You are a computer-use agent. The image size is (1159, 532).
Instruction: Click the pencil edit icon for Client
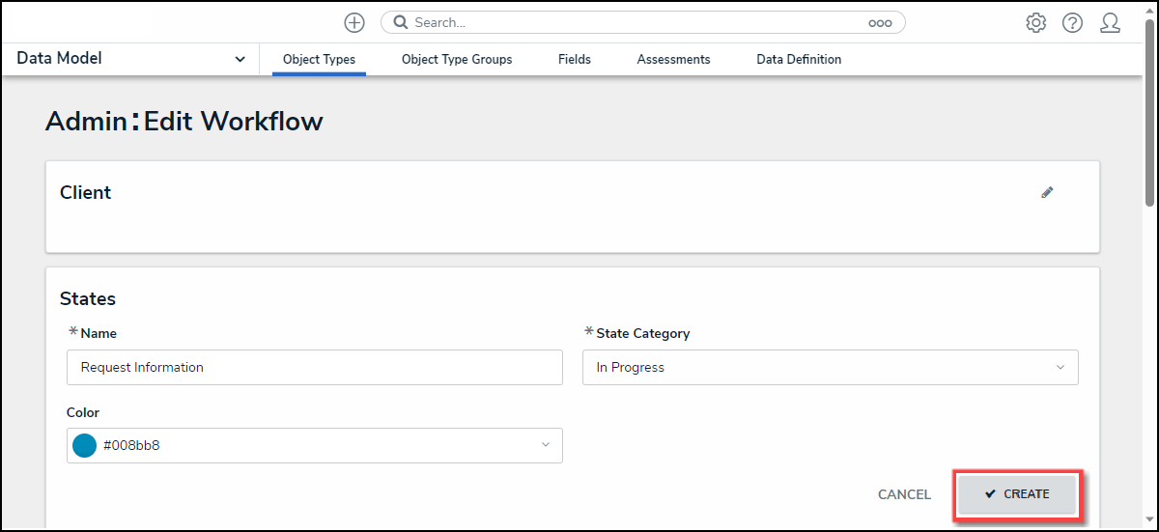pos(1047,192)
